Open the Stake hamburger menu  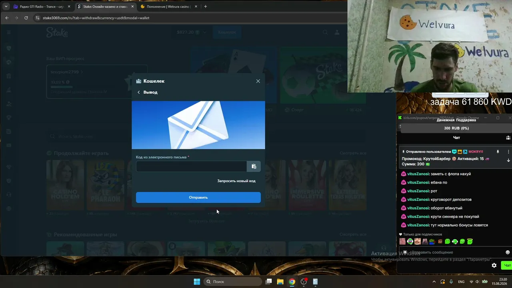(9, 32)
